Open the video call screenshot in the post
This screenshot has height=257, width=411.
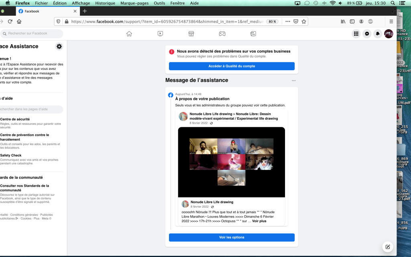[232, 162]
